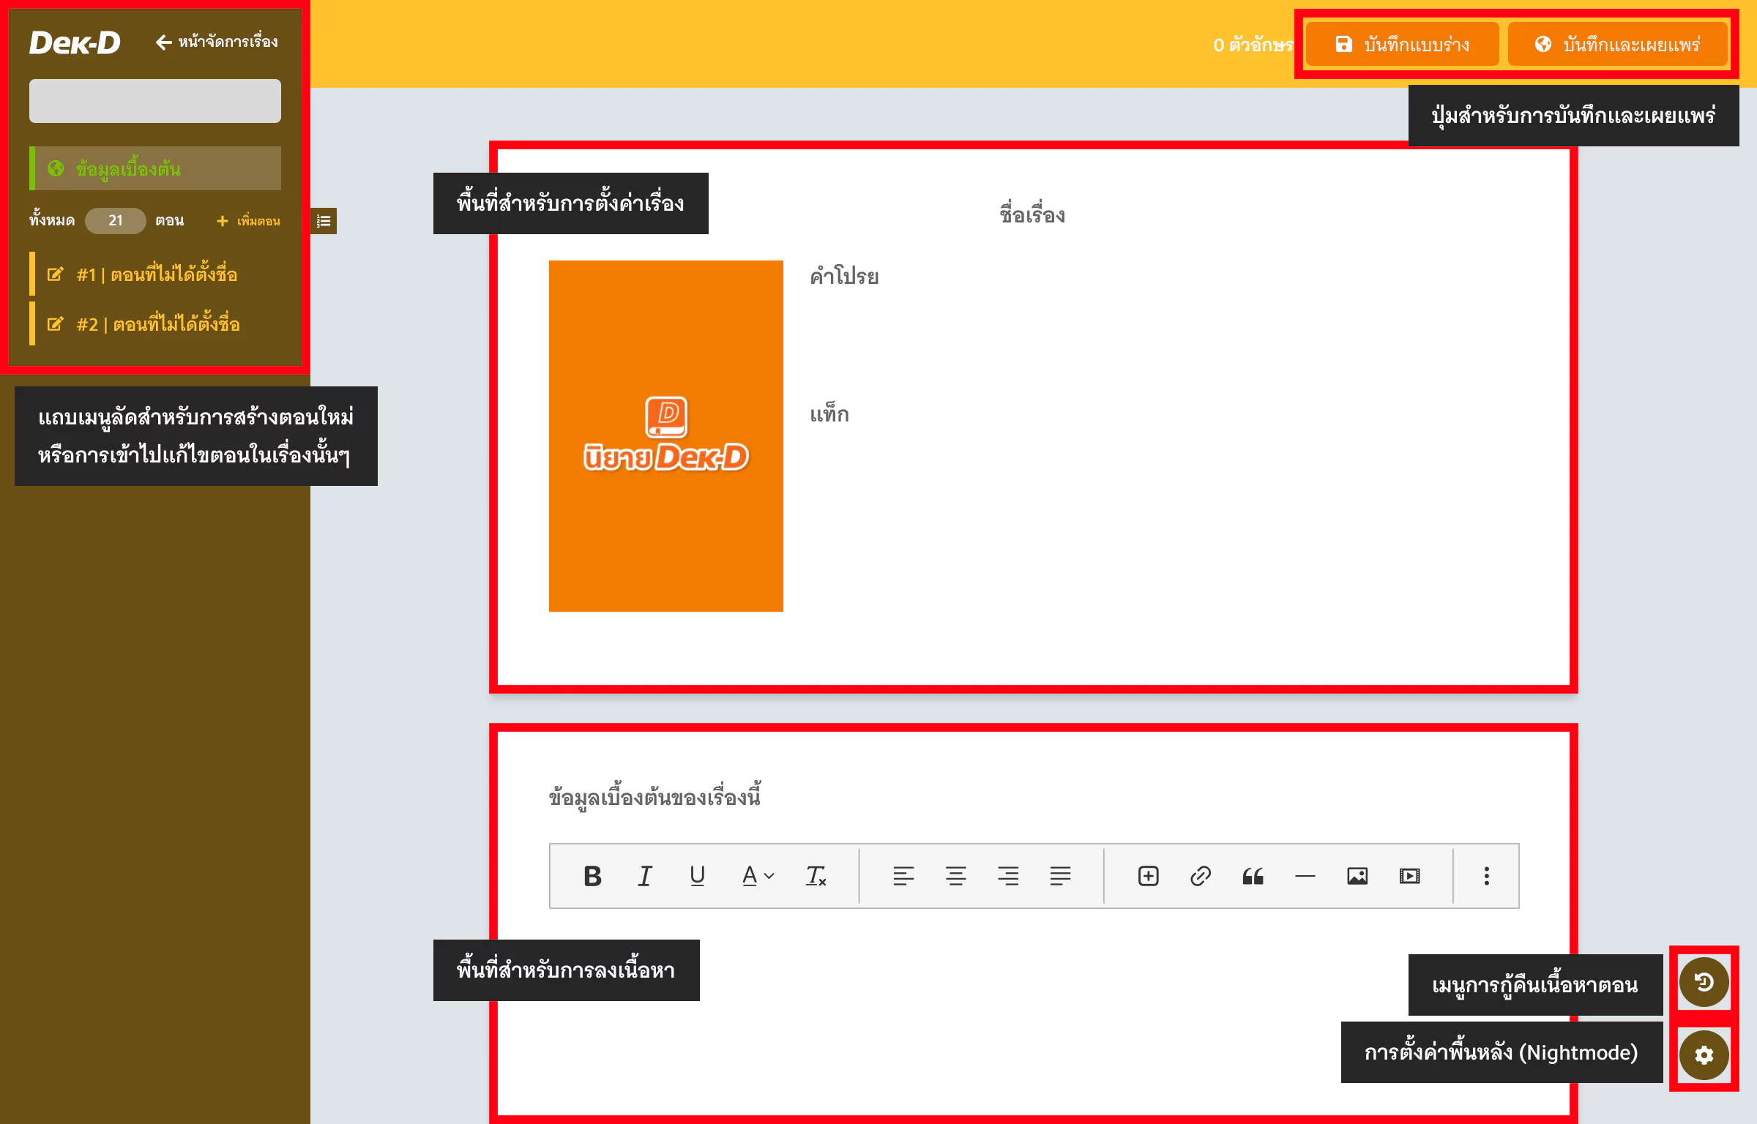Open more toolbar options (three dots)

tap(1486, 876)
